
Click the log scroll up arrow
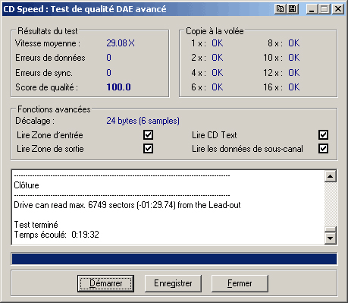point(331,176)
